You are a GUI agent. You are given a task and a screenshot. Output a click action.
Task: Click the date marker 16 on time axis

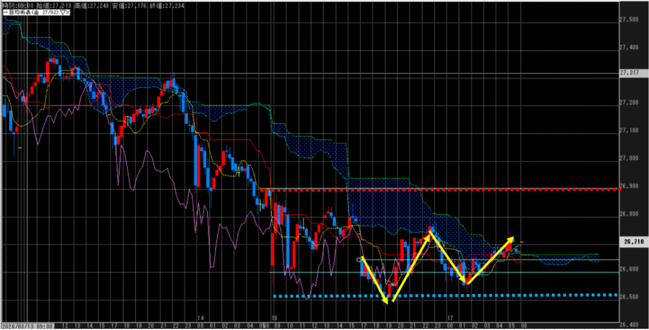click(x=274, y=319)
